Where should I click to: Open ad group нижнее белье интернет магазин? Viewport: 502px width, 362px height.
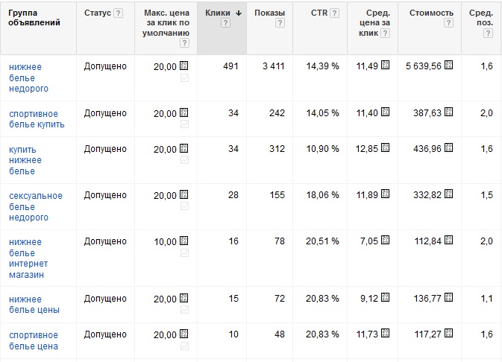pyautogui.click(x=28, y=258)
